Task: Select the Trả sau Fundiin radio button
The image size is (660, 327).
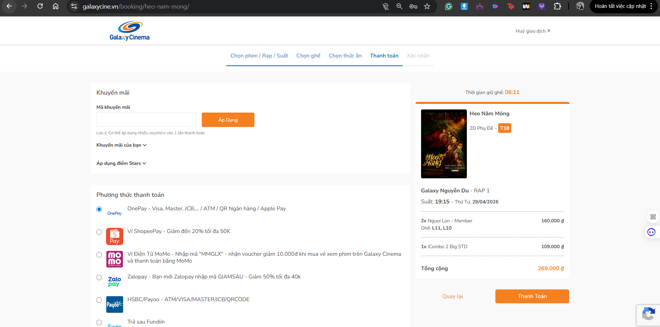Action: pos(99,323)
